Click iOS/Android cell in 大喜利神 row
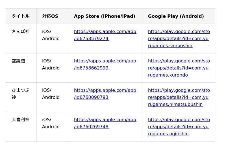226x150 pixels. pyautogui.click(x=51, y=123)
